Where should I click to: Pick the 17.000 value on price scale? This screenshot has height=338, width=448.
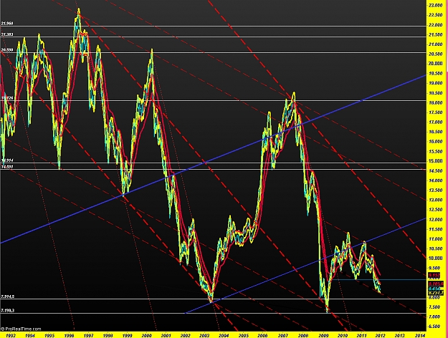[x=436, y=122]
